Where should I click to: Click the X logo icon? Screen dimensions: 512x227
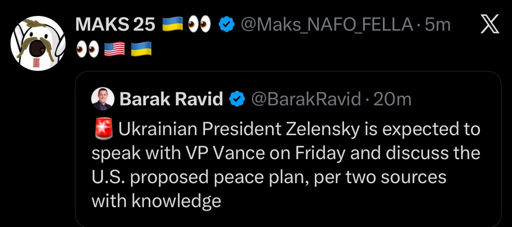(x=489, y=24)
